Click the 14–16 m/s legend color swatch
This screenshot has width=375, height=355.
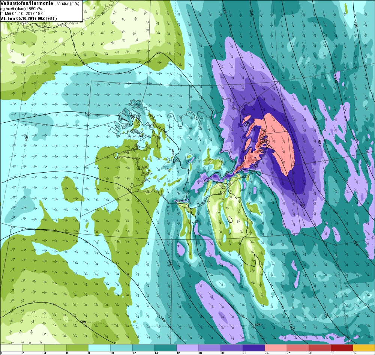(165, 347)
